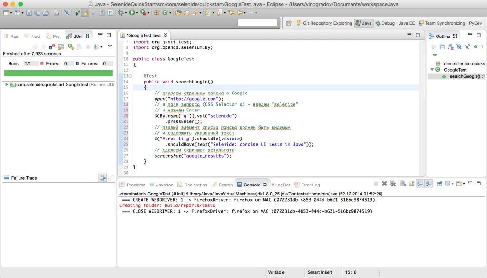Image resolution: width=487 pixels, height=278 pixels.
Task: Click the Quick Access search field
Action: 257,23
